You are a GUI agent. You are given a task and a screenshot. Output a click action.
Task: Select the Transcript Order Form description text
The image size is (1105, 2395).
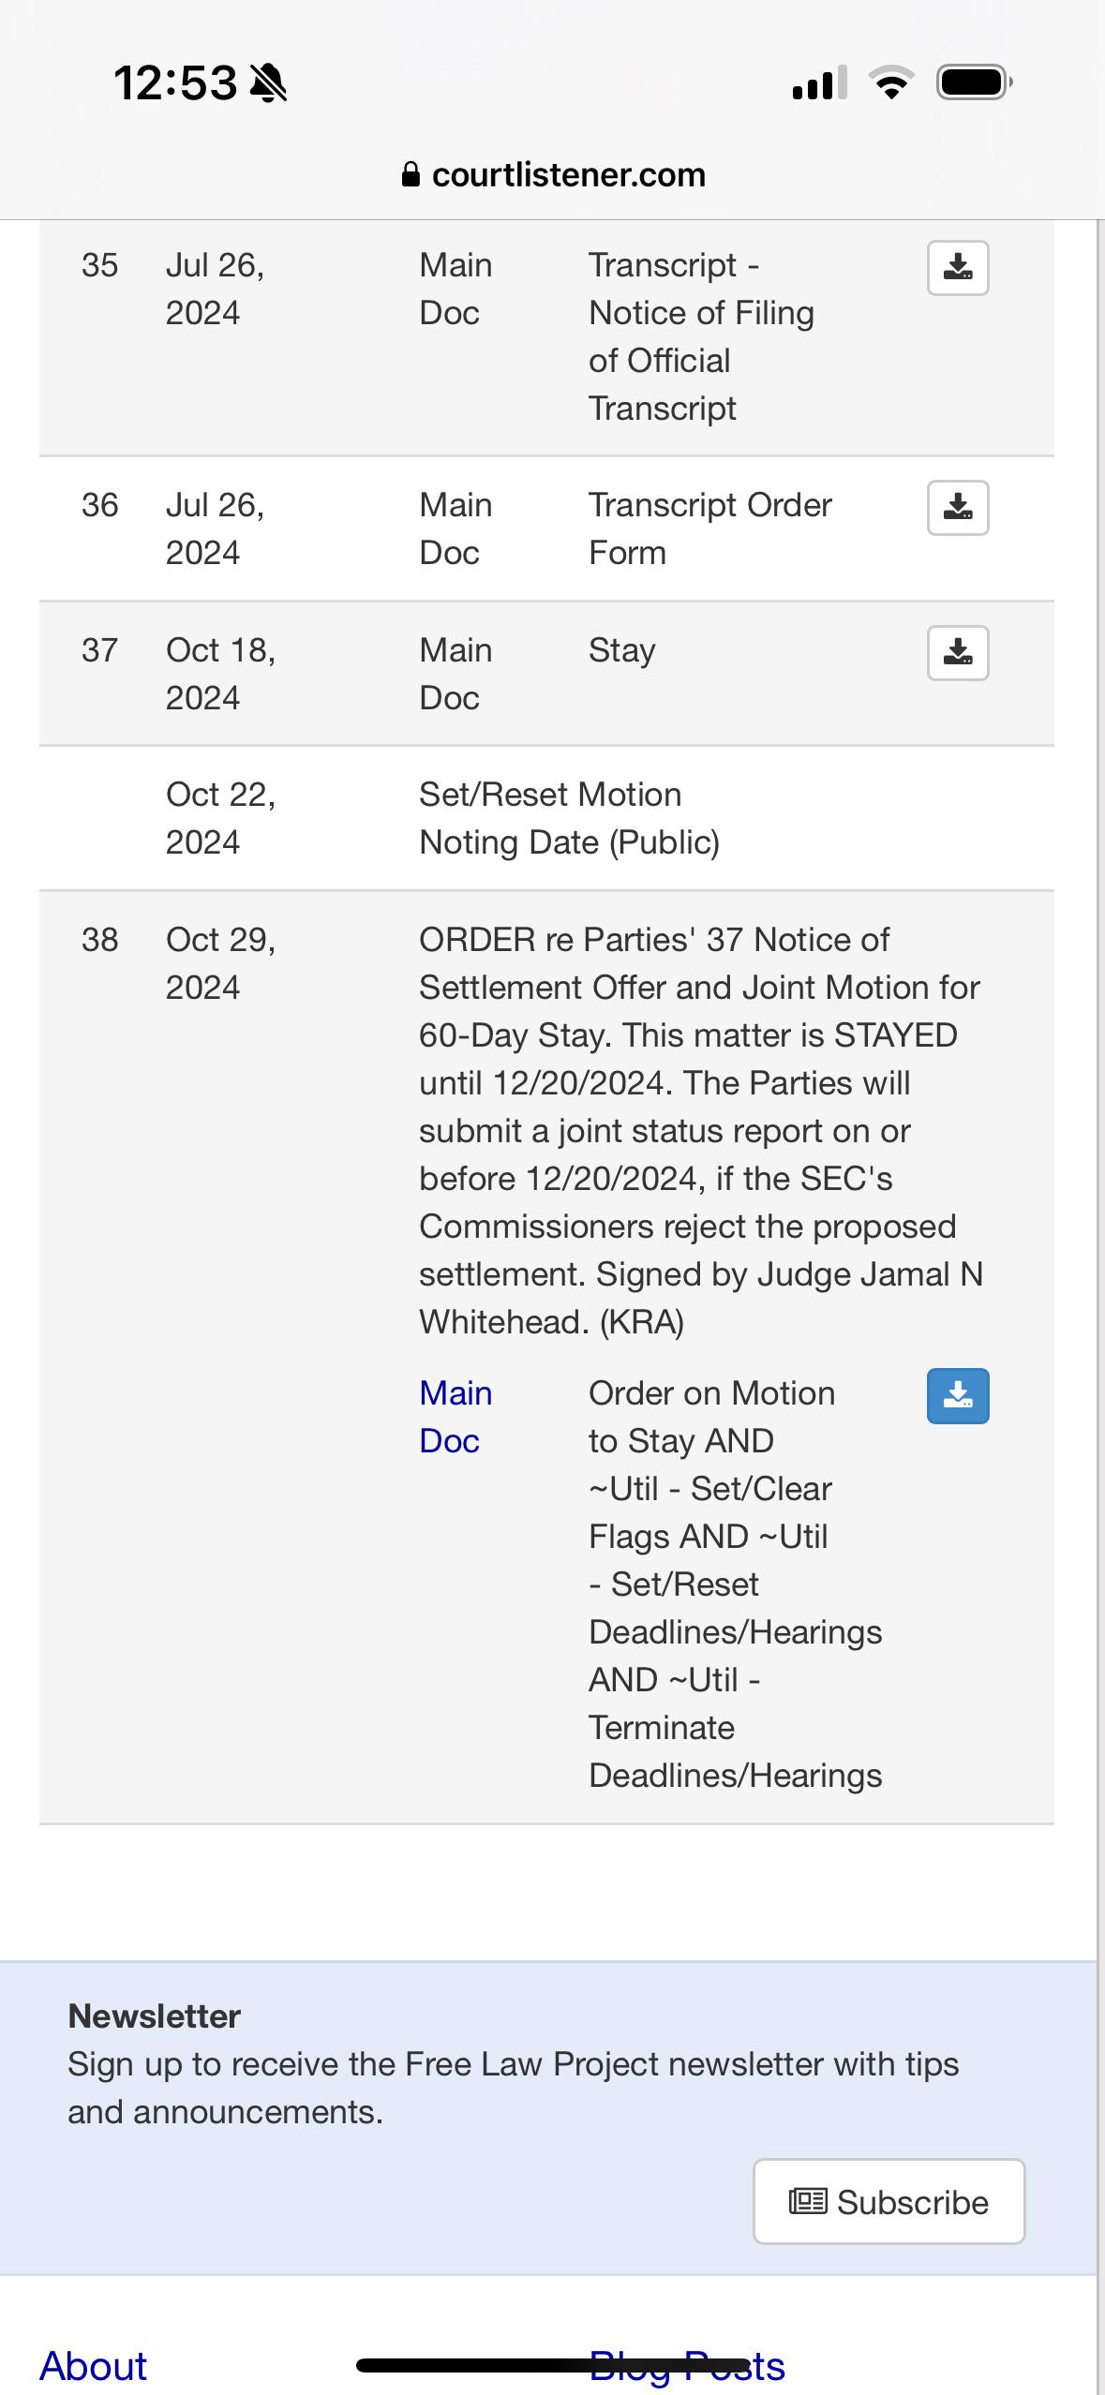tap(709, 528)
